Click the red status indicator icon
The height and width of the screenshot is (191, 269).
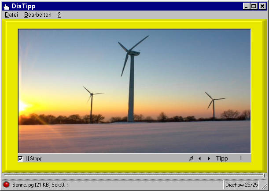click(x=7, y=185)
